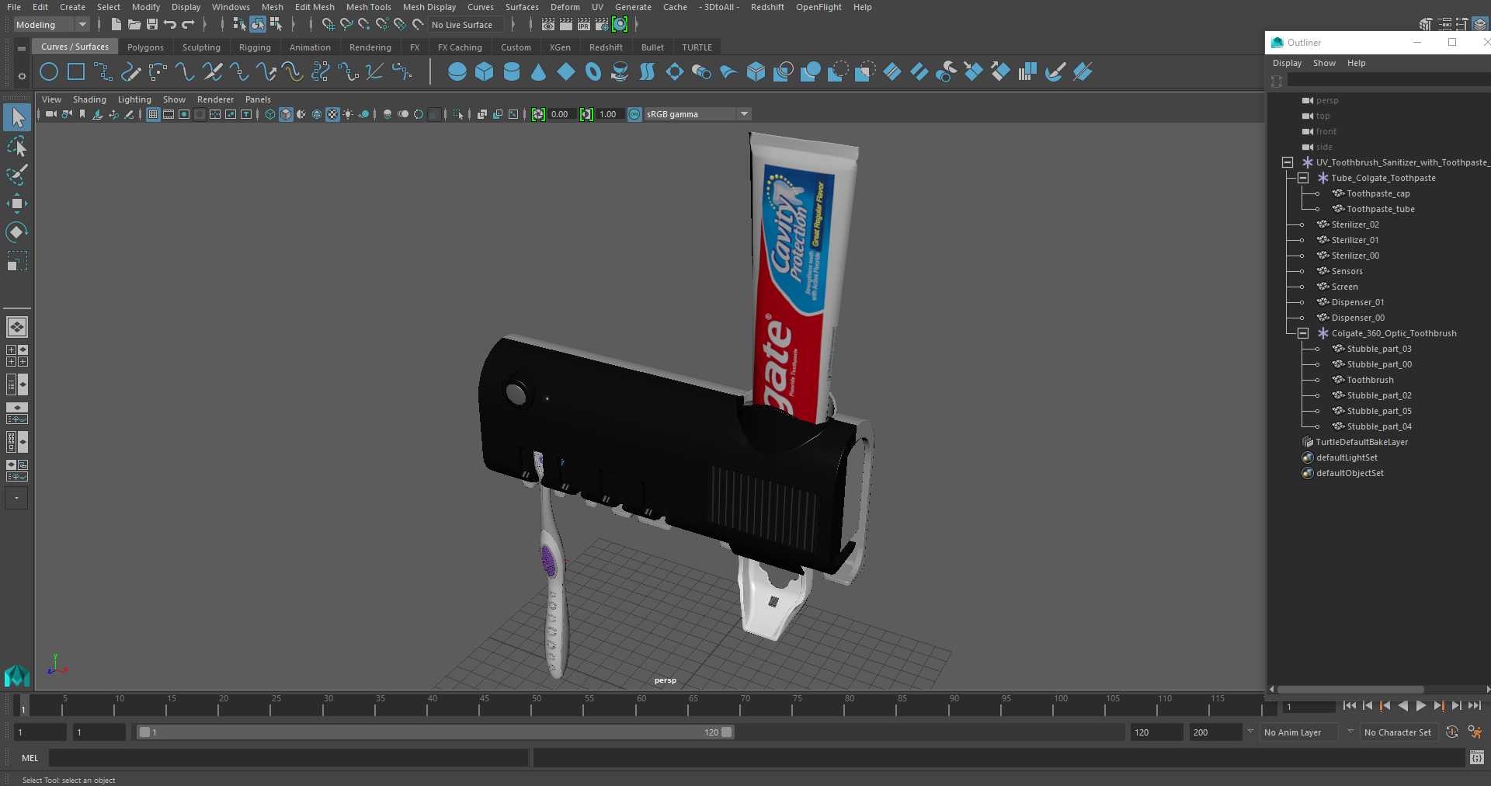Open the Mesh Tools menu

[x=368, y=7]
